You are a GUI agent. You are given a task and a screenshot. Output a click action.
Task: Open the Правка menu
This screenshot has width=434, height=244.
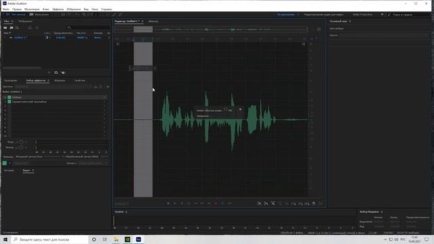pyautogui.click(x=17, y=9)
